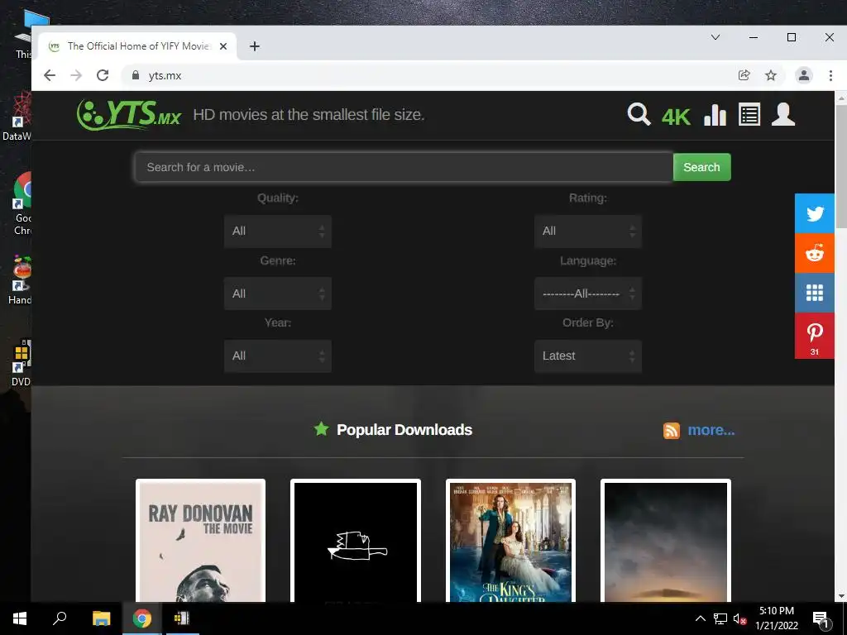
Task: Open Chrome's three-dot menu
Action: point(830,75)
